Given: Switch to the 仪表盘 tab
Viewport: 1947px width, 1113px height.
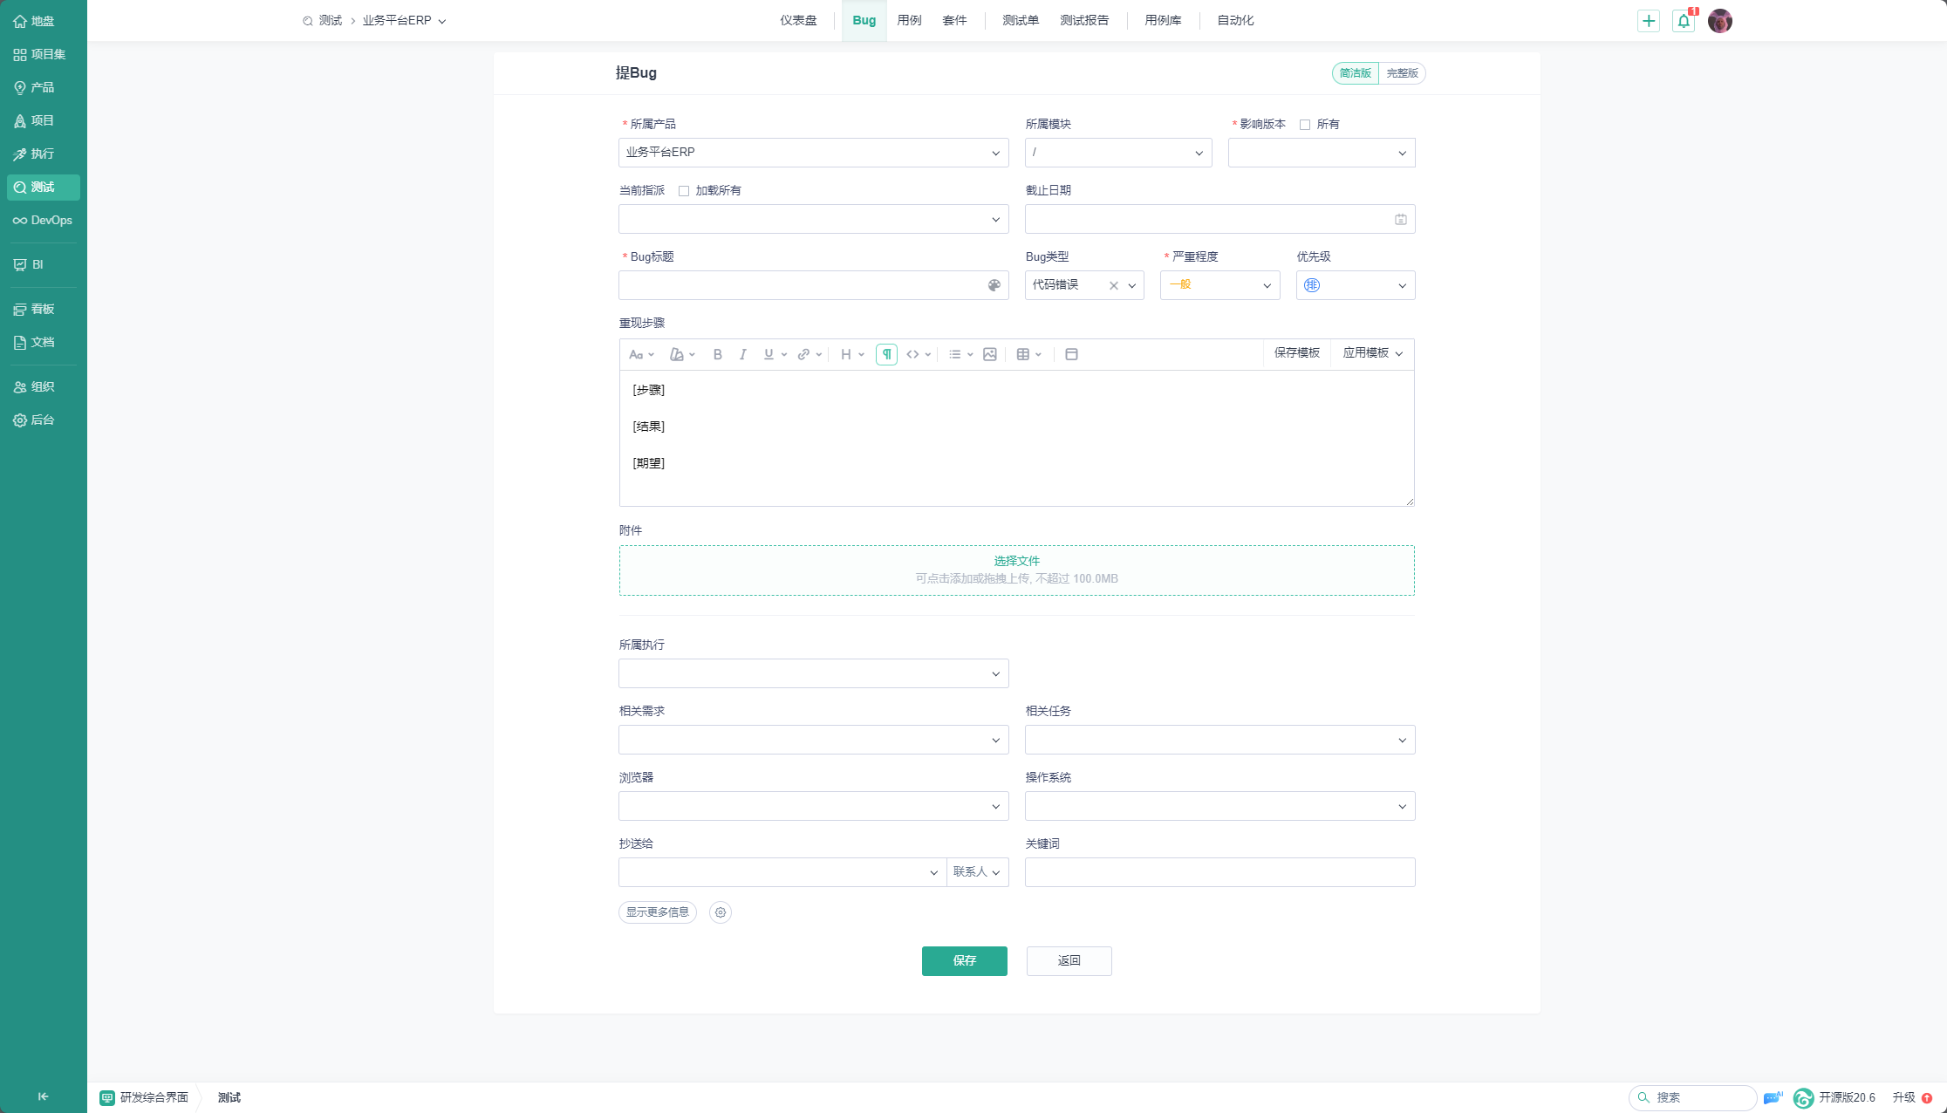Looking at the screenshot, I should (798, 20).
